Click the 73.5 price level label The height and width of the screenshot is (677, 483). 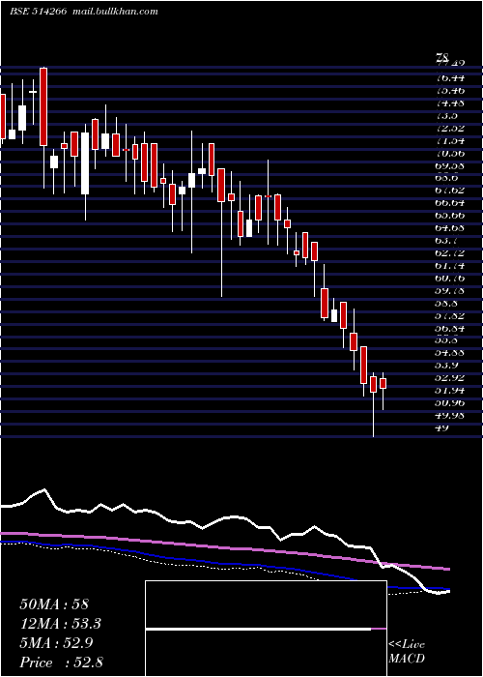click(445, 116)
